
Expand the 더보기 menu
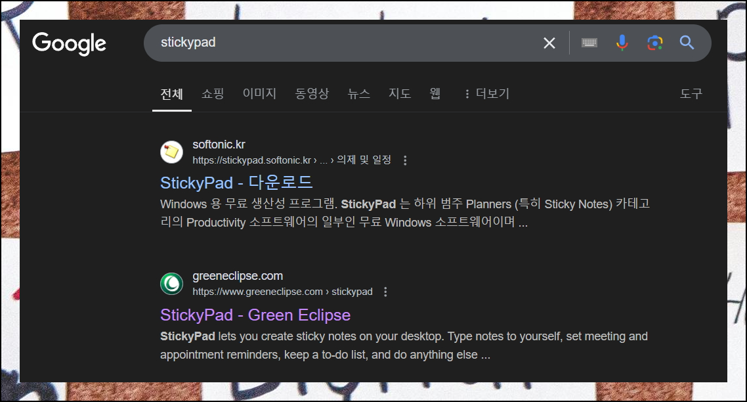487,93
